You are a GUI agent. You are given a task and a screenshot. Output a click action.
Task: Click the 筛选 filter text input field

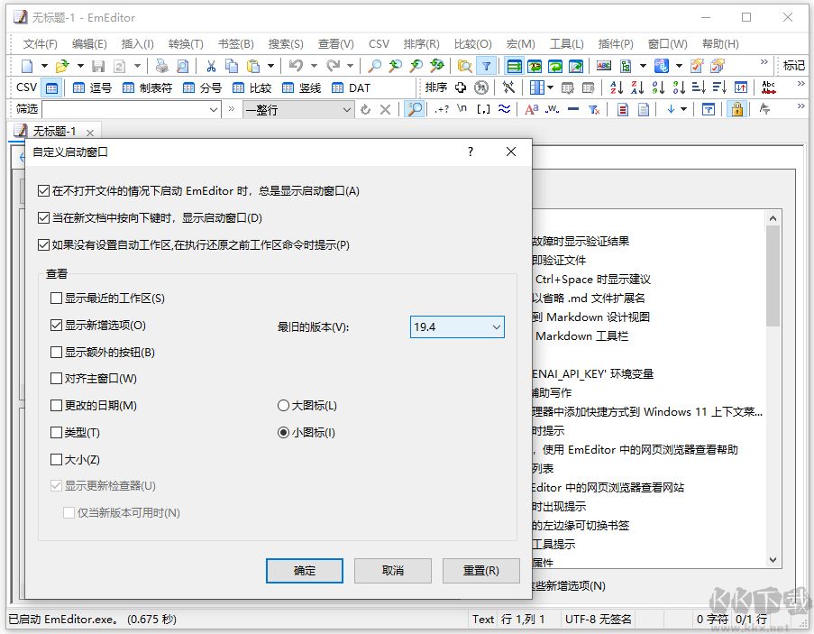click(124, 109)
